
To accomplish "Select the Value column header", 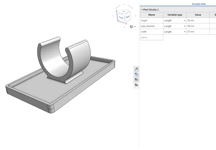I will 198,15.
